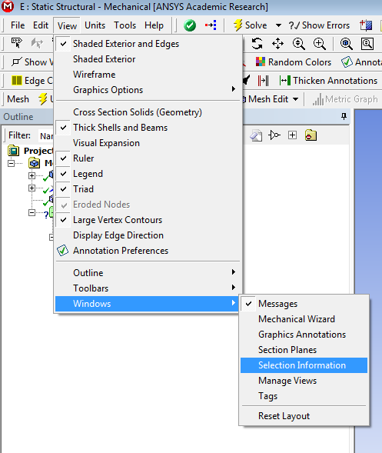Click the boxed magnifier icon
Image resolution: width=382 pixels, height=453 pixels.
tap(367, 44)
